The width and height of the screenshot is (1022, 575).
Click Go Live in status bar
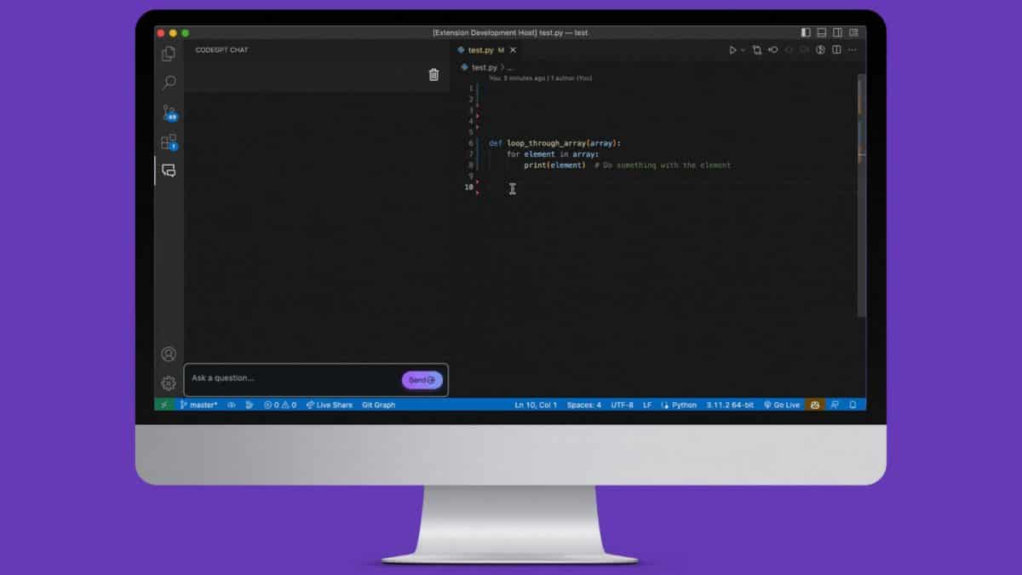[x=782, y=405]
